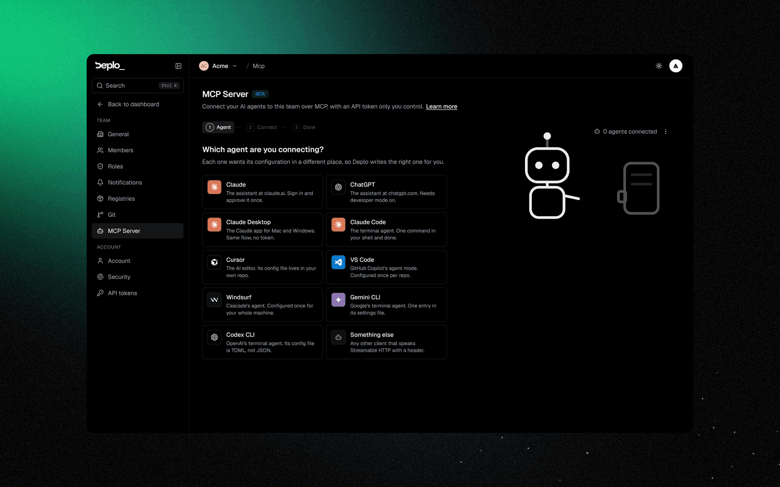Open General team settings
Viewport: 780px width, 487px height.
pyautogui.click(x=137, y=134)
